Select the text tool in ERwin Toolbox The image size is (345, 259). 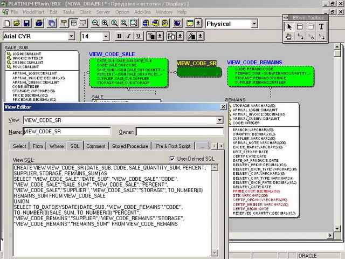pos(321,27)
